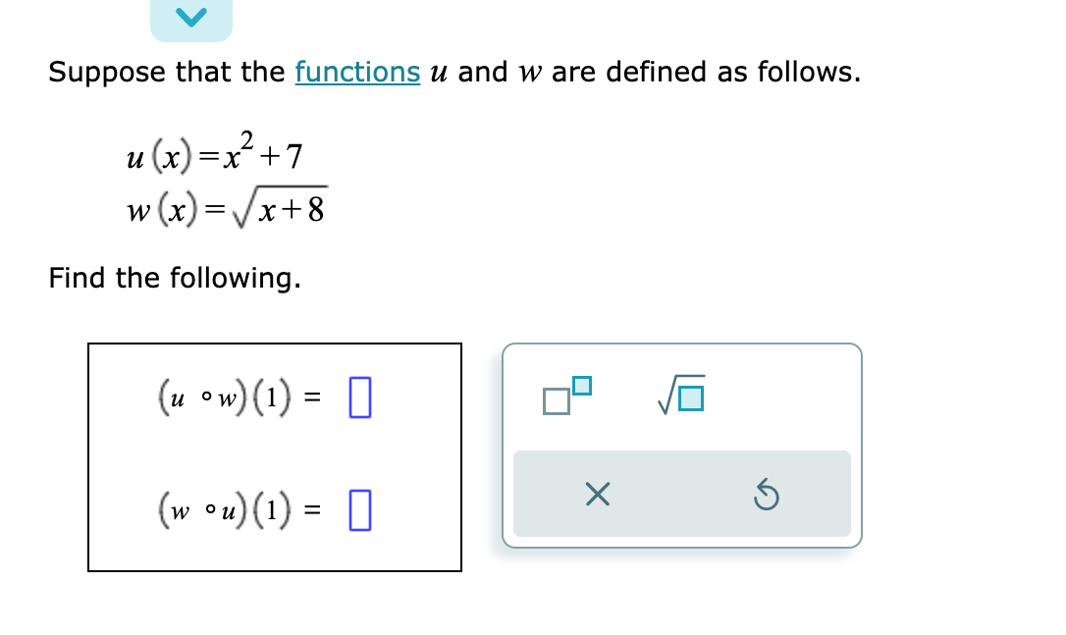Click the answer box for (u ∘ w)(1)
Viewport: 1066px width, 635px height.
pyautogui.click(x=359, y=397)
